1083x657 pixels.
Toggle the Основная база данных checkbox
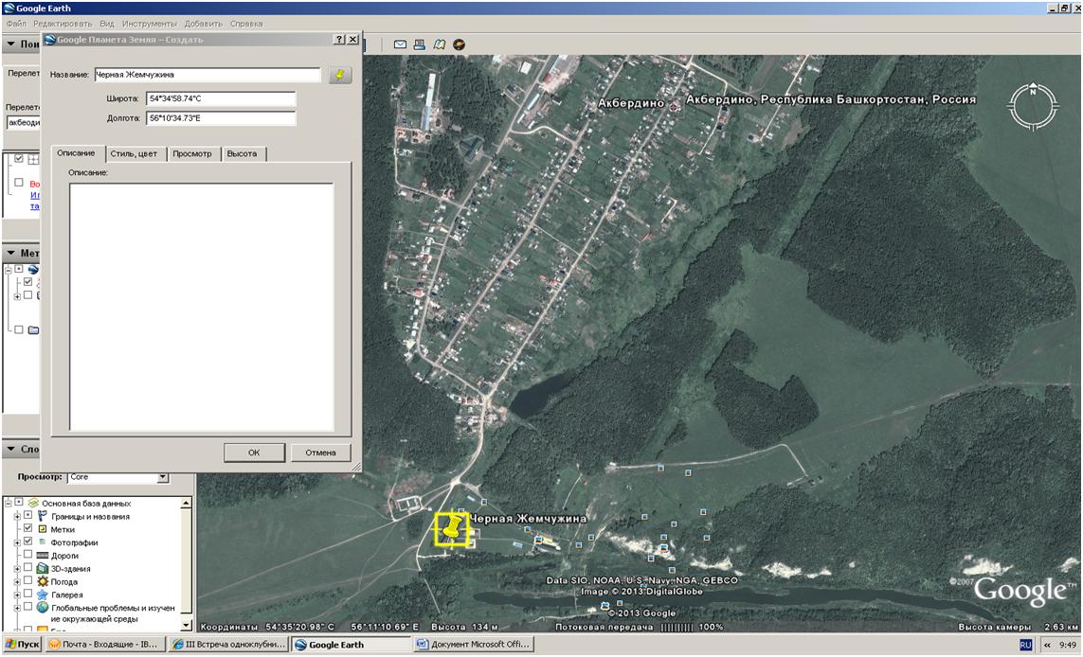coord(19,503)
